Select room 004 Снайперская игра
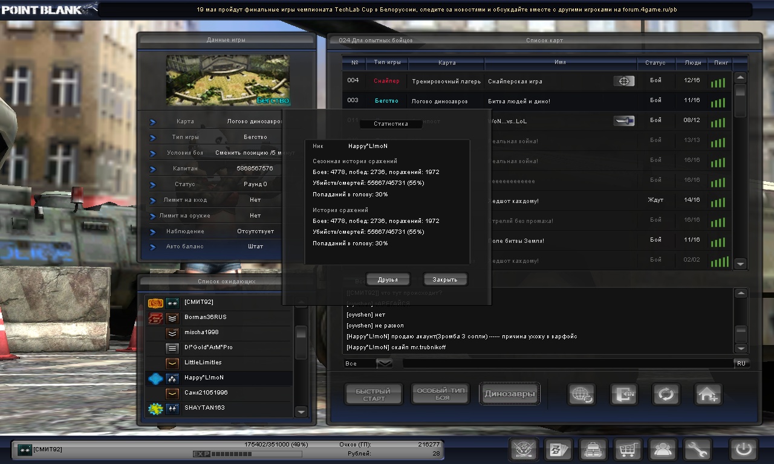Viewport: 774px width, 464px height. click(x=537, y=81)
